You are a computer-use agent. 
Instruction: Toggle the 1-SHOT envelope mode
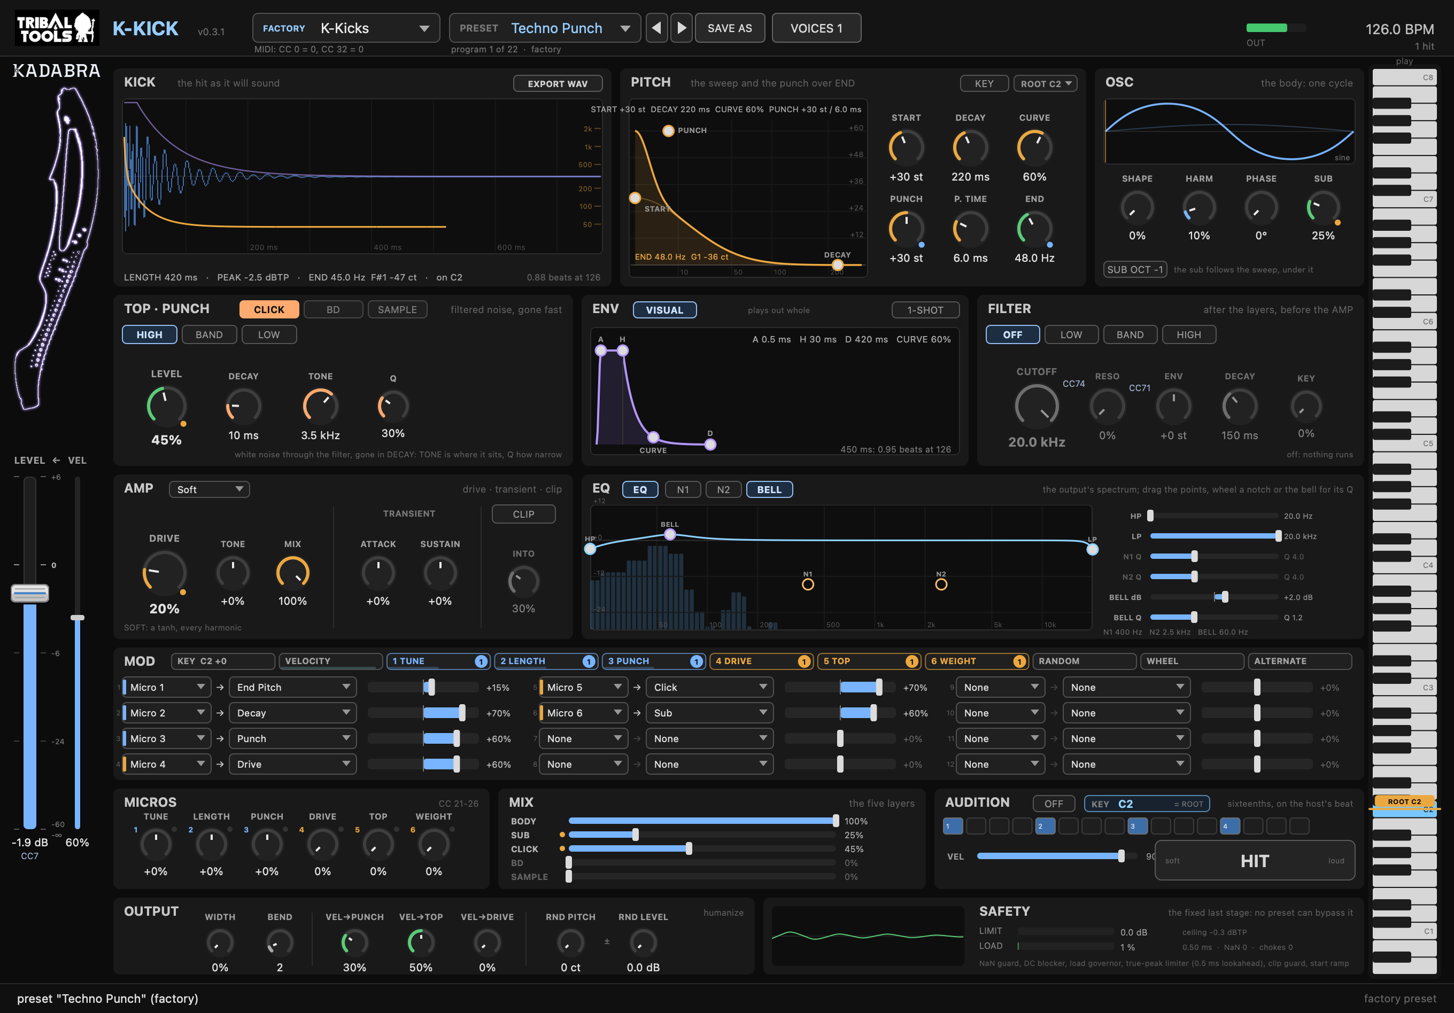(925, 310)
